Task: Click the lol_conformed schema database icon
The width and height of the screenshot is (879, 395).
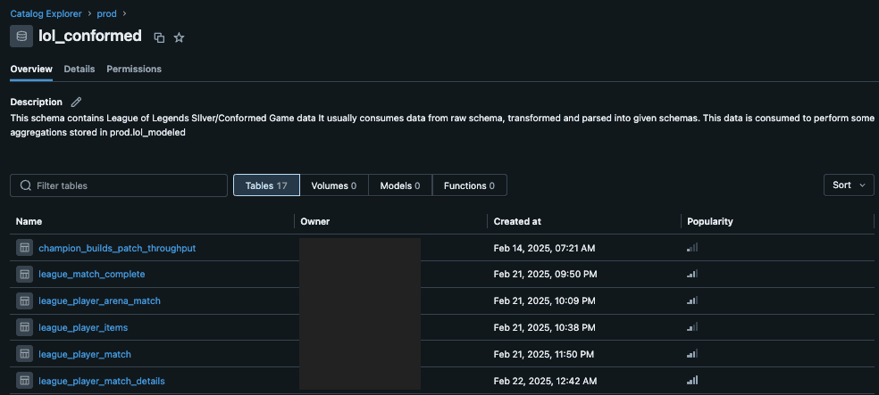Action: (x=21, y=37)
